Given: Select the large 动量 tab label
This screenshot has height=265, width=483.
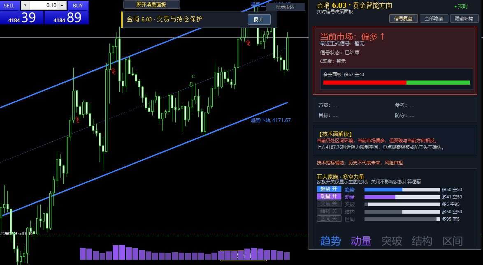Looking at the screenshot, I should coord(361,241).
